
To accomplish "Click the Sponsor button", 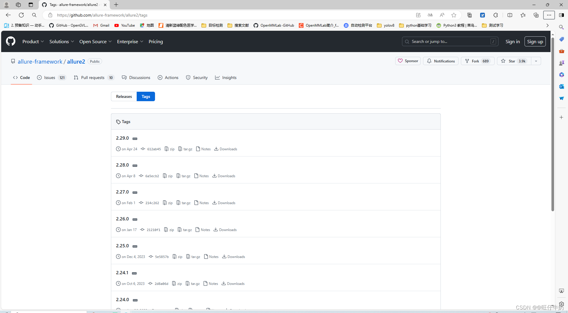I will point(408,61).
